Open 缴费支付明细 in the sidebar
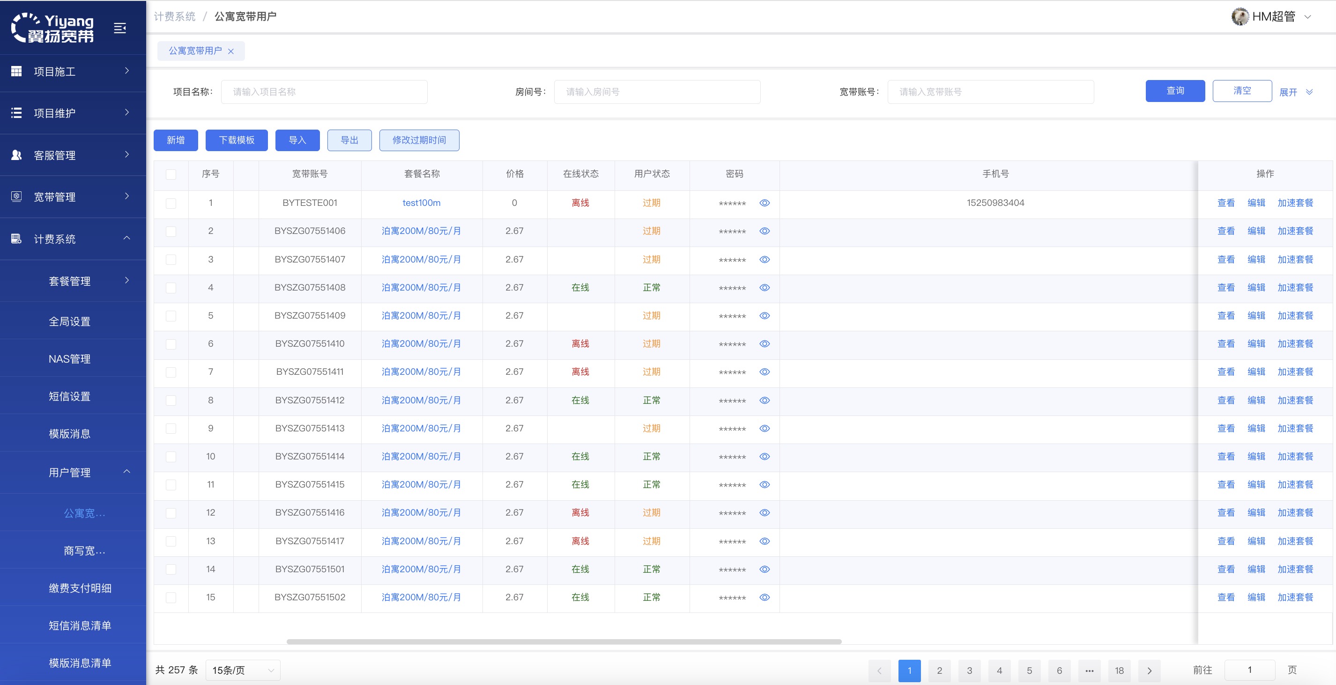Screen dimensions: 1336x685 [x=80, y=588]
